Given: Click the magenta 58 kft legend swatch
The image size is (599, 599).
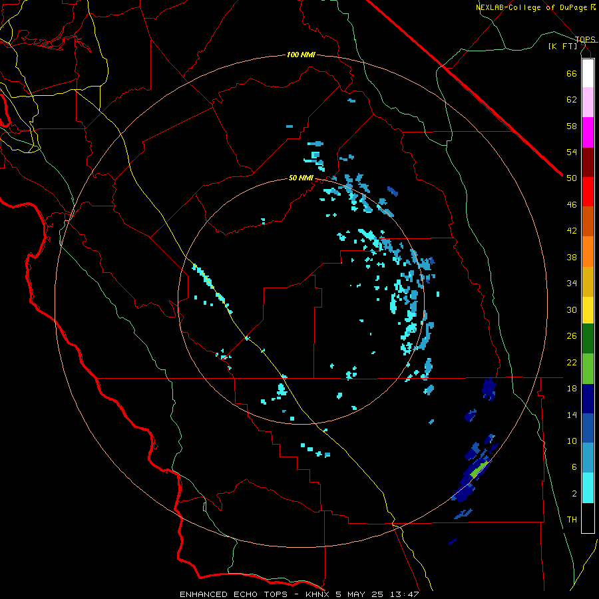Looking at the screenshot, I should (x=588, y=132).
